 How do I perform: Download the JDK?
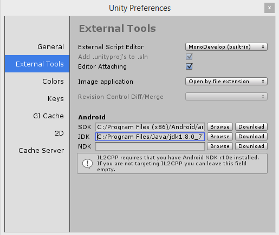[251, 137]
